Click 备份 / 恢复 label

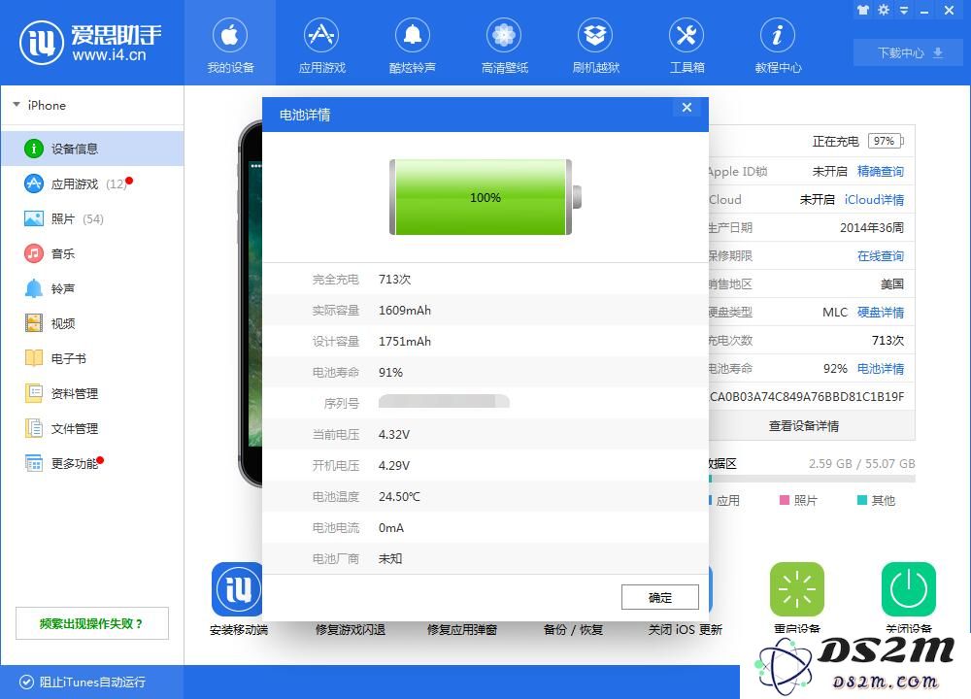(x=573, y=630)
